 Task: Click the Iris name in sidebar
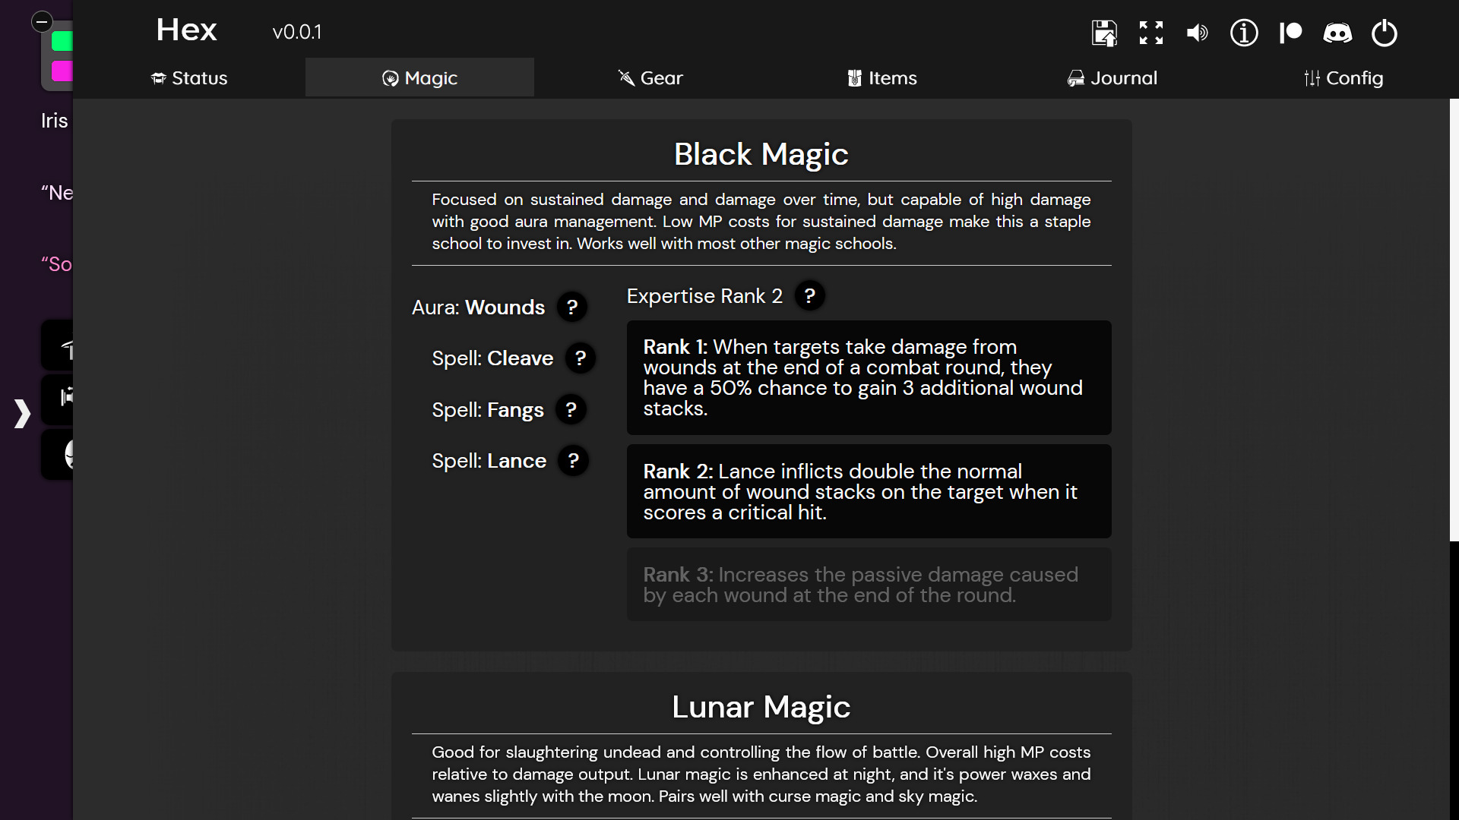pyautogui.click(x=55, y=120)
